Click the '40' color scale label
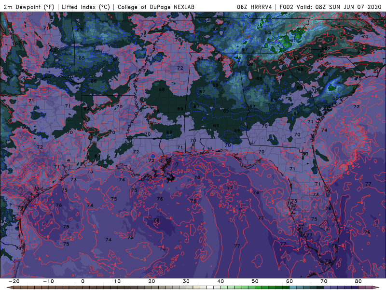 tap(221, 281)
